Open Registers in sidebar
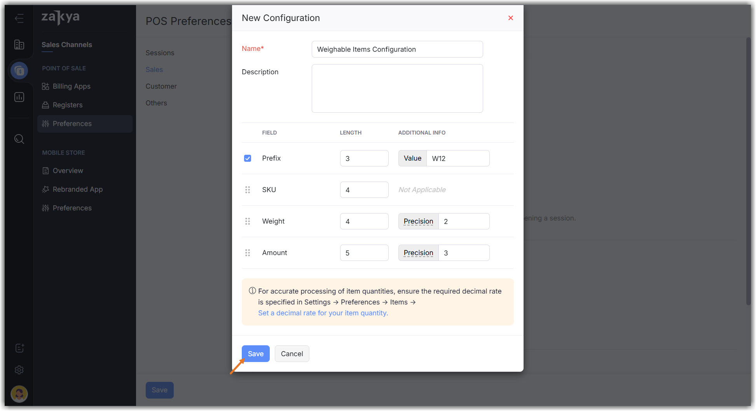Screen dimensions: 756x411 click(x=68, y=105)
